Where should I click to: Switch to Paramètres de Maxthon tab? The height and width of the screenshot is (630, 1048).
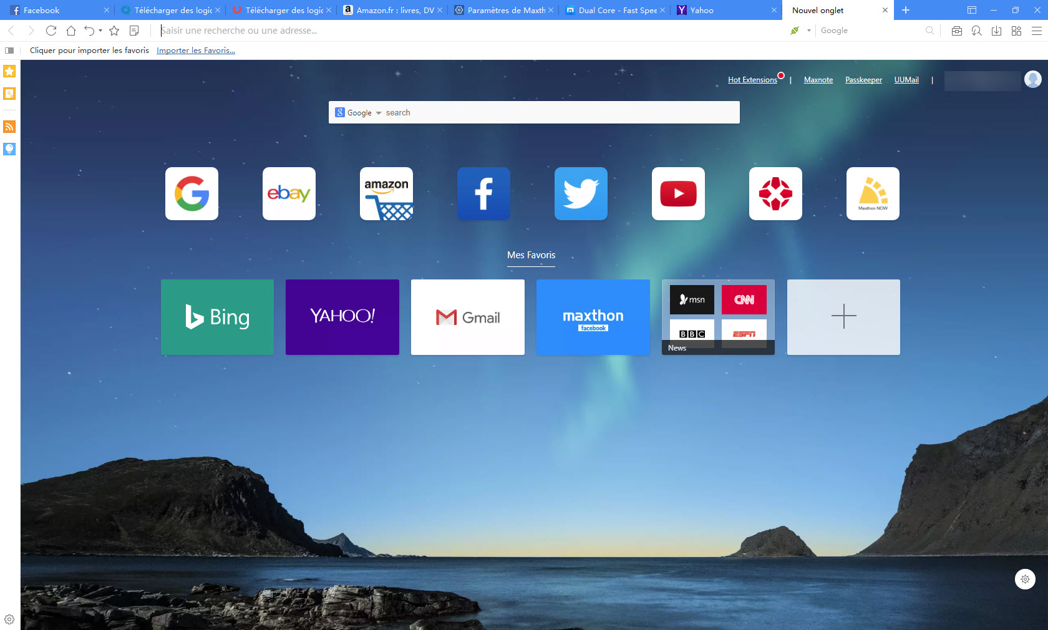click(504, 10)
